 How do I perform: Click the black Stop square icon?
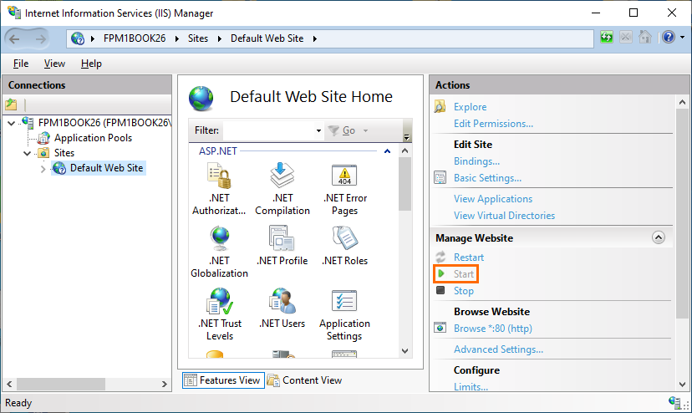tap(440, 290)
